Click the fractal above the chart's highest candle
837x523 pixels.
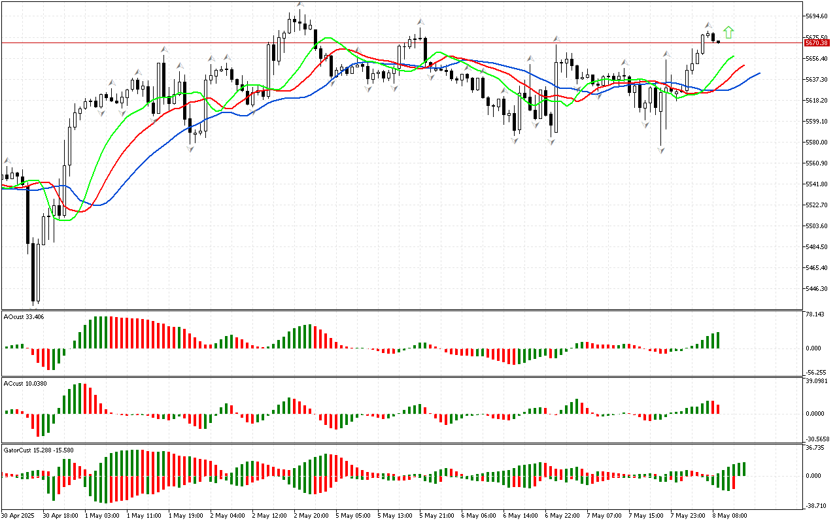pyautogui.click(x=300, y=4)
